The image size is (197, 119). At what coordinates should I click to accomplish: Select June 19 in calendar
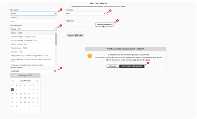point(29,98)
